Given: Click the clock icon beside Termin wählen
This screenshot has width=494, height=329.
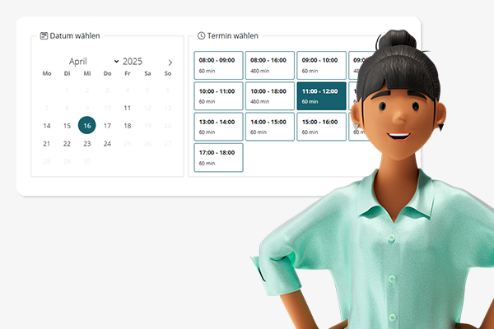Looking at the screenshot, I should point(202,36).
